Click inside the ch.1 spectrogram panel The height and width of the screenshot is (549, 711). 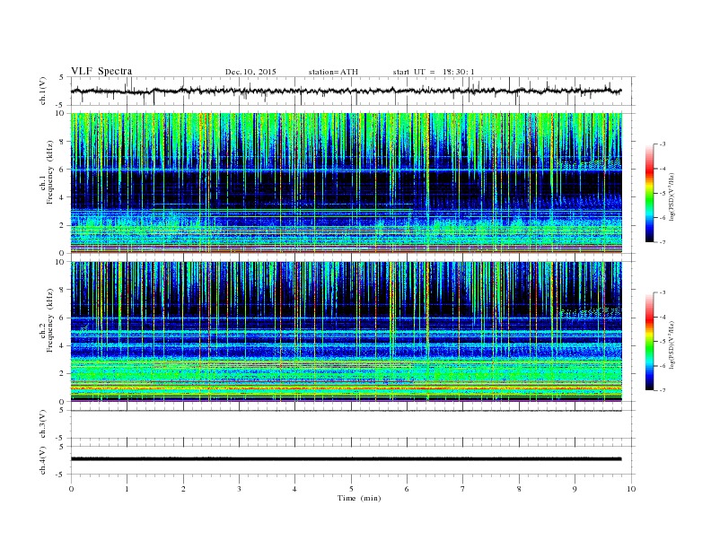(x=347, y=183)
